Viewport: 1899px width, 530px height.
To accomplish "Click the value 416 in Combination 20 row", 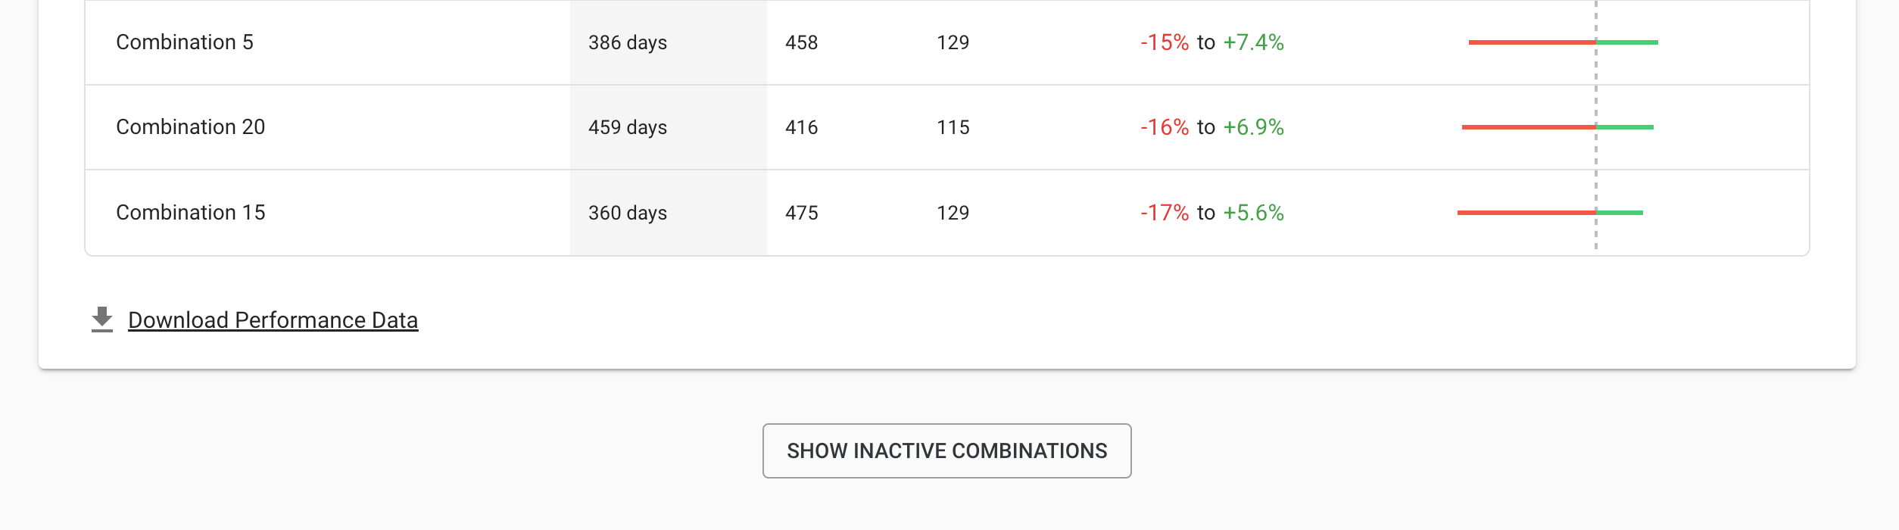I will [x=802, y=127].
